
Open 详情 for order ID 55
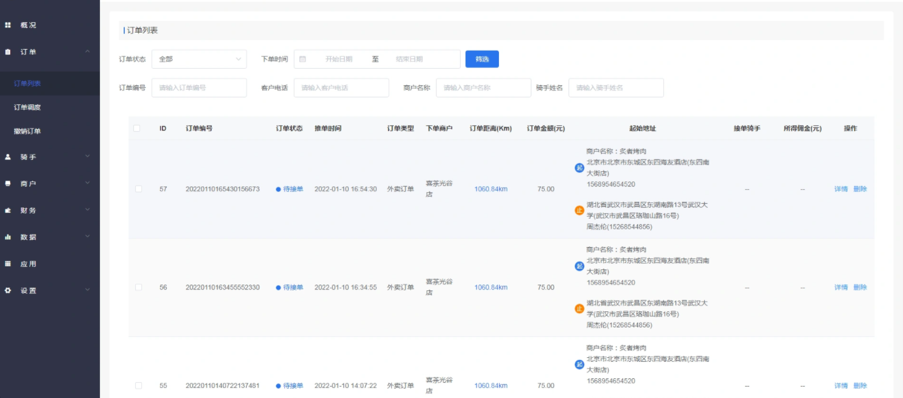[841, 385]
